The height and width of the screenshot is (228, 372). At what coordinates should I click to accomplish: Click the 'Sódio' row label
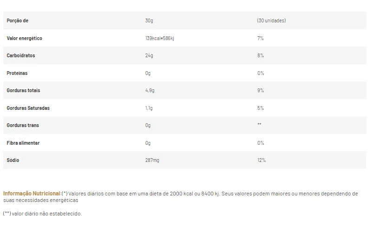[x=13, y=161]
